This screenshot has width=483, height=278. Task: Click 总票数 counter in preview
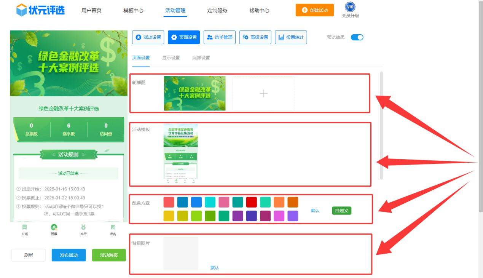(31, 129)
